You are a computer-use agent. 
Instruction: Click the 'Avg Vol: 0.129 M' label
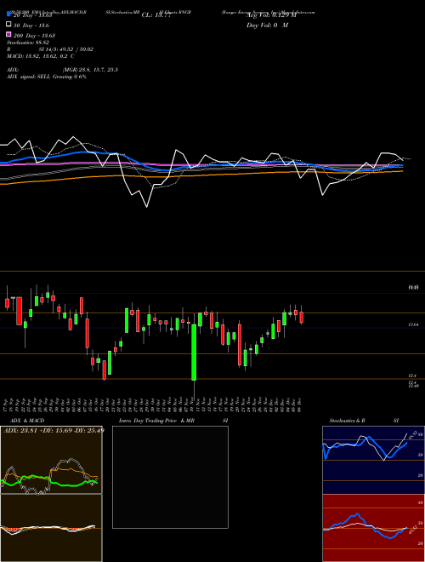click(271, 15)
